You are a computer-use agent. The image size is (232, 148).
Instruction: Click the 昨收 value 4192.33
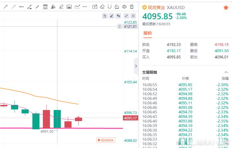(x=174, y=45)
